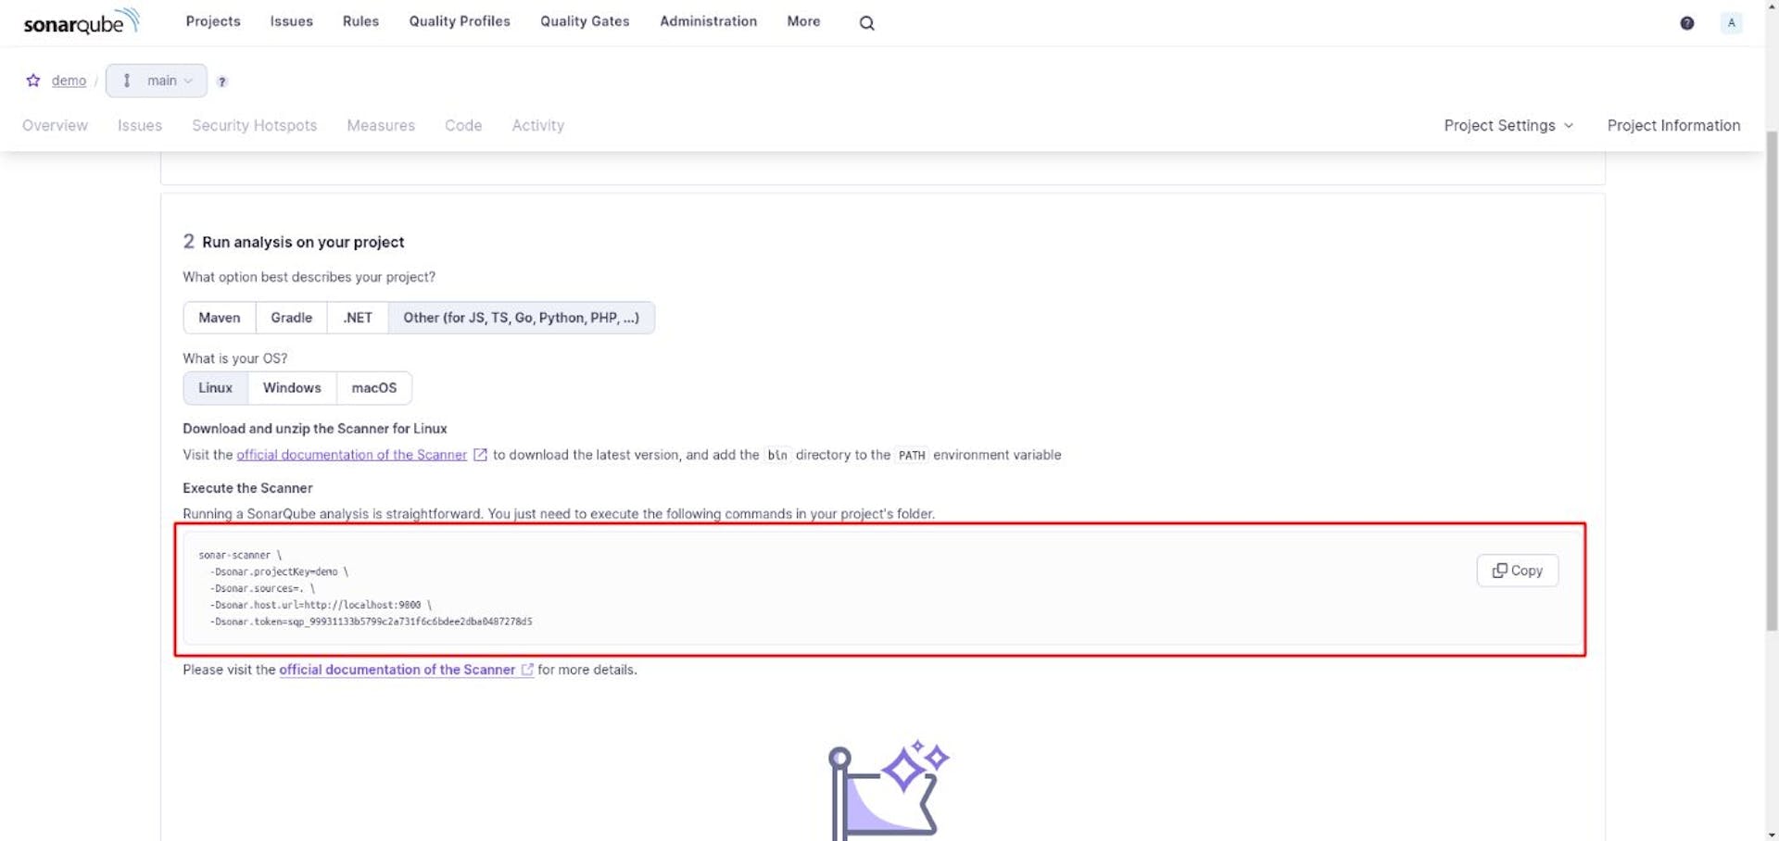
Task: Open the Security Hotspots tab
Action: click(254, 125)
